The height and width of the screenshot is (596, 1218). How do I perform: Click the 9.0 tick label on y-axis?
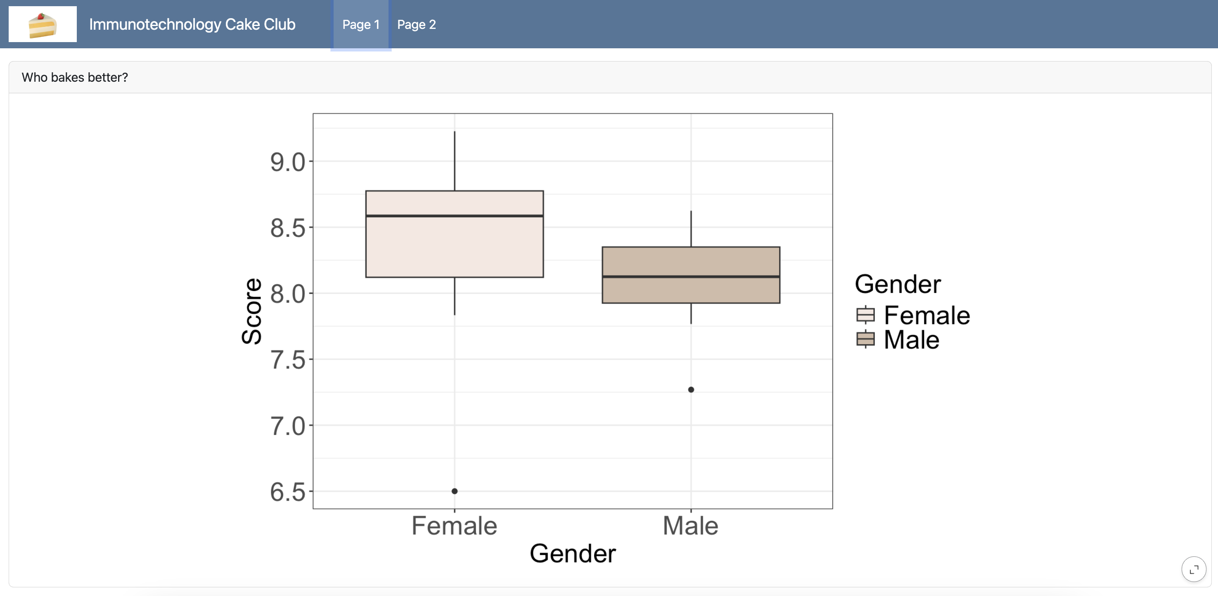point(287,162)
